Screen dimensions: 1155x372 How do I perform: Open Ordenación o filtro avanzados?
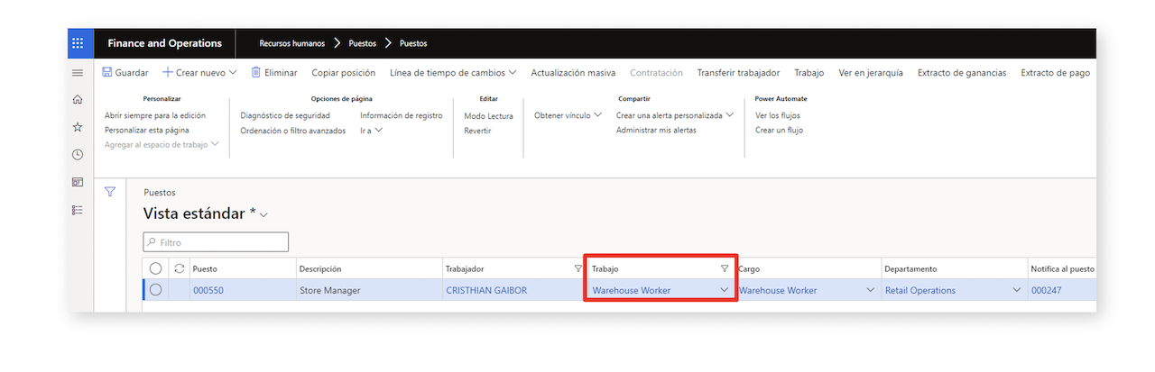[x=293, y=130]
